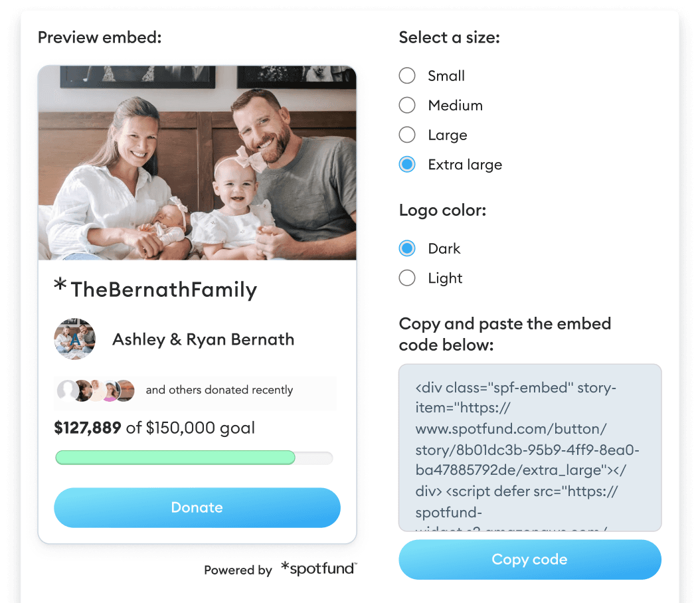Open the family cover photo
The image size is (700, 603).
click(197, 163)
